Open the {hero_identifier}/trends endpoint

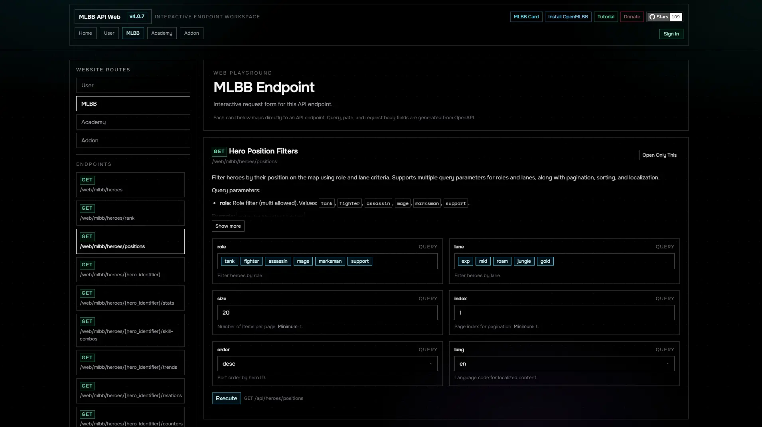click(130, 362)
